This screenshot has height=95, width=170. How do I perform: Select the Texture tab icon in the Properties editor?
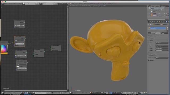click(x=168, y=22)
